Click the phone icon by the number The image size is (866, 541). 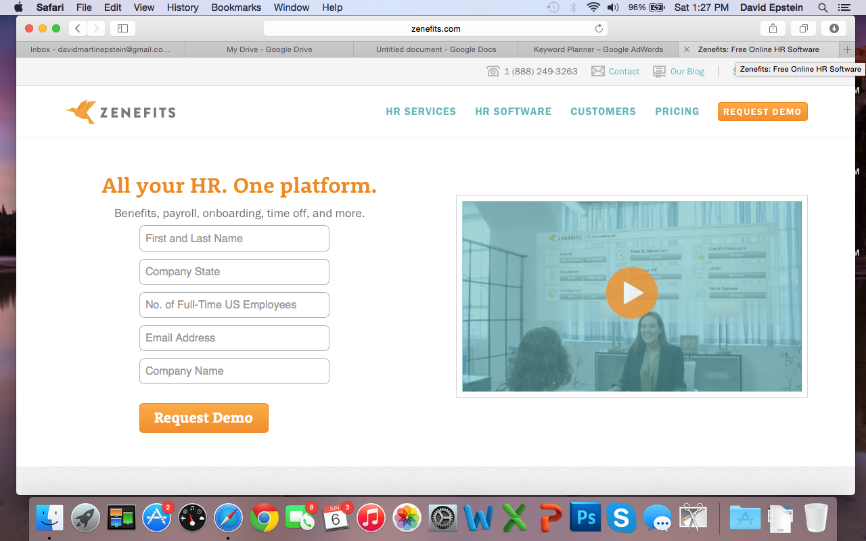pyautogui.click(x=493, y=71)
